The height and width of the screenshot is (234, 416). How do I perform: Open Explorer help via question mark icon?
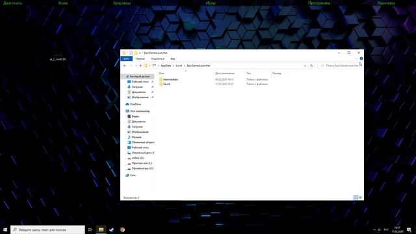coord(361,58)
